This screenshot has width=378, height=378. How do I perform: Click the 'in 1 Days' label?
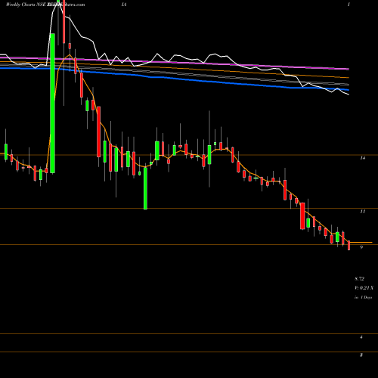point(364,297)
